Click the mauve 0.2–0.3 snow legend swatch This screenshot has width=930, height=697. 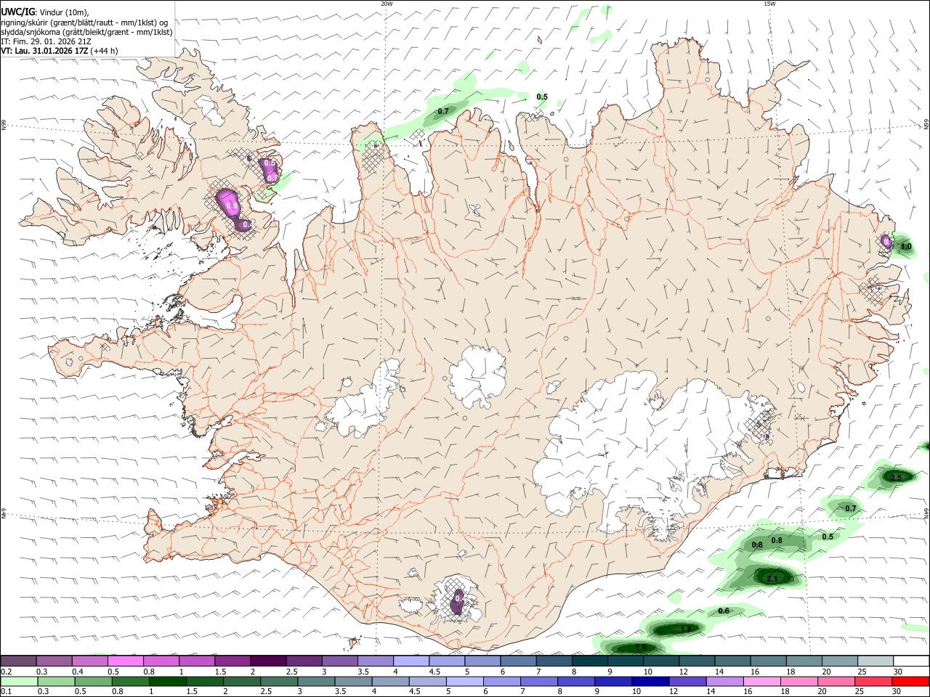(x=18, y=661)
